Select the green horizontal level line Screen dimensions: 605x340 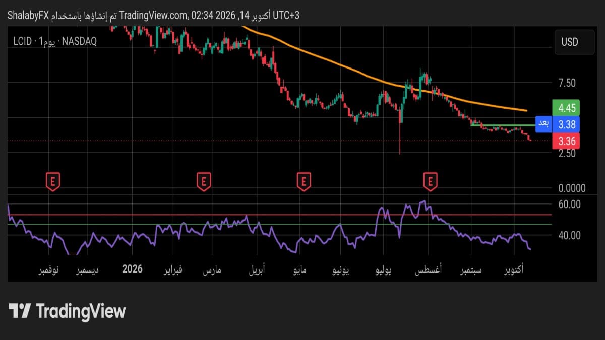pyautogui.click(x=502, y=125)
